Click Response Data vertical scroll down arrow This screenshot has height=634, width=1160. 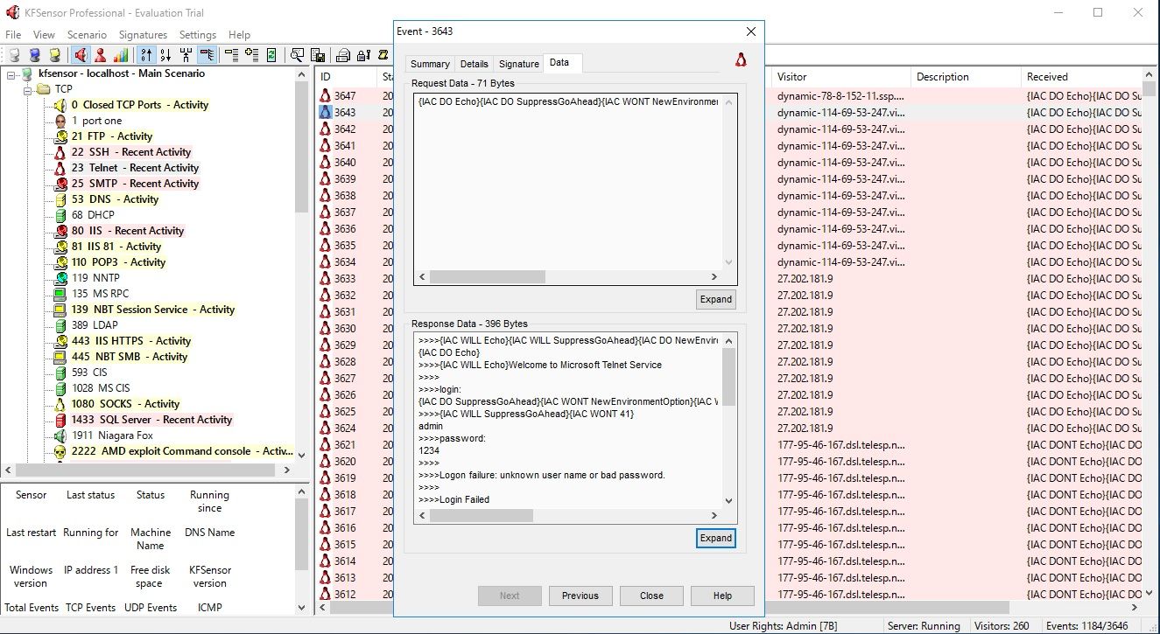point(728,501)
